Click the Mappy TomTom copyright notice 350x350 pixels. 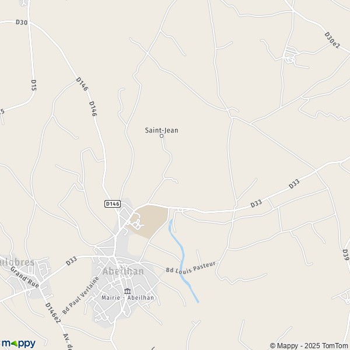(x=309, y=345)
